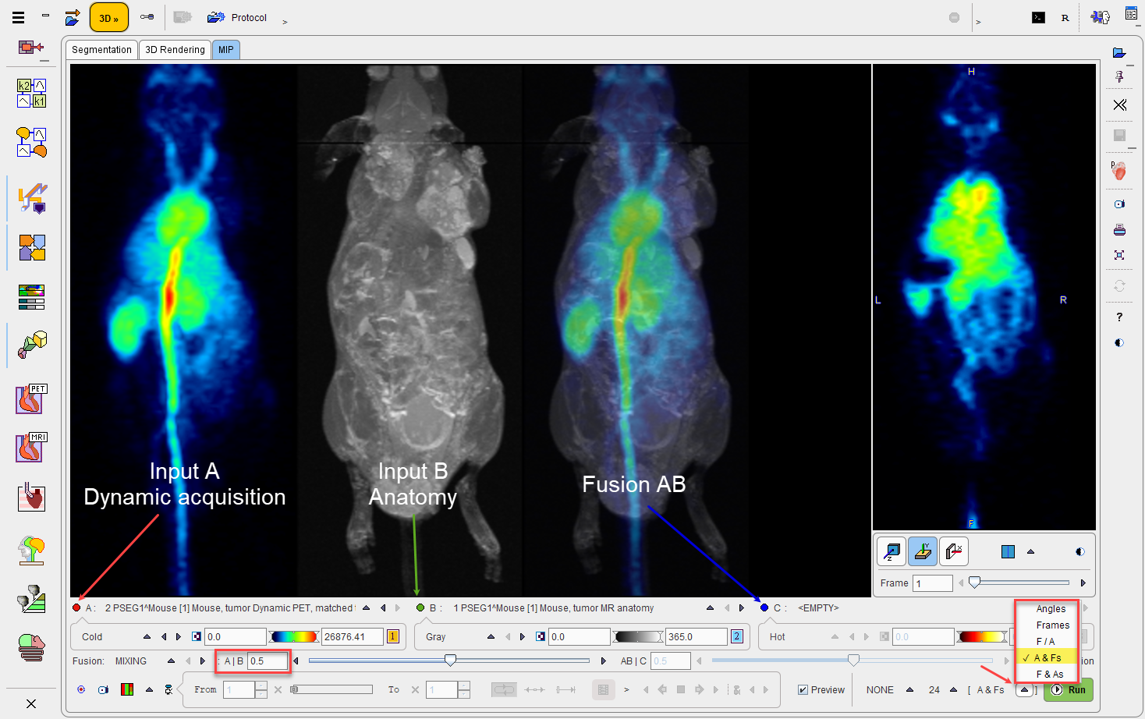
Task: Click upper threshold field 365.0
Action: click(x=696, y=637)
